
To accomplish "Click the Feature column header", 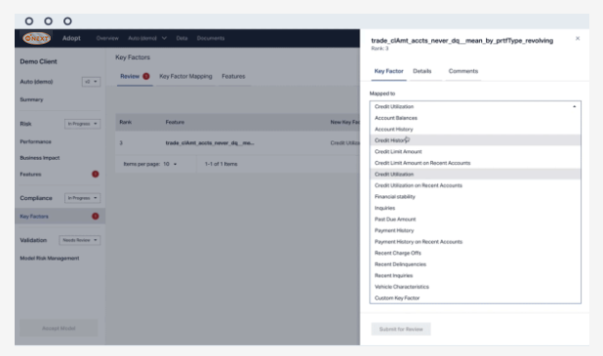I will point(175,122).
